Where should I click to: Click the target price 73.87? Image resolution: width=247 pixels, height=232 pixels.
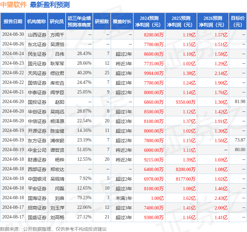pos(240,140)
